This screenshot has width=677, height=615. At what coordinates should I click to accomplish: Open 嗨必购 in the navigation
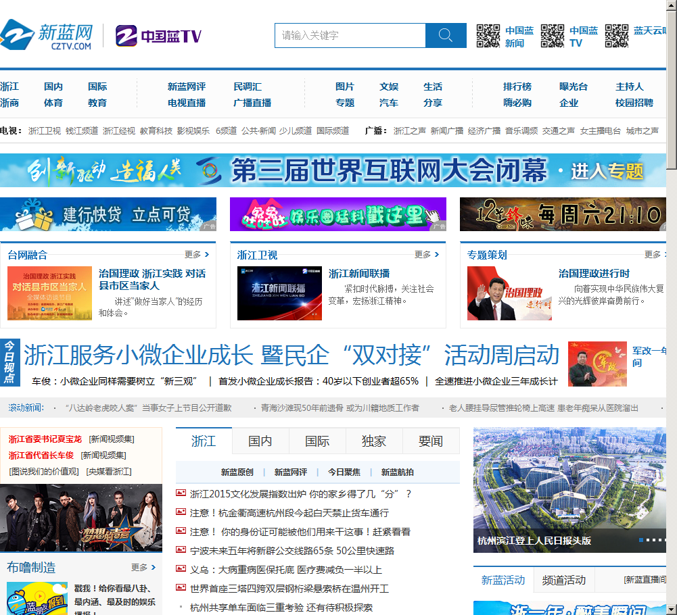(x=517, y=103)
